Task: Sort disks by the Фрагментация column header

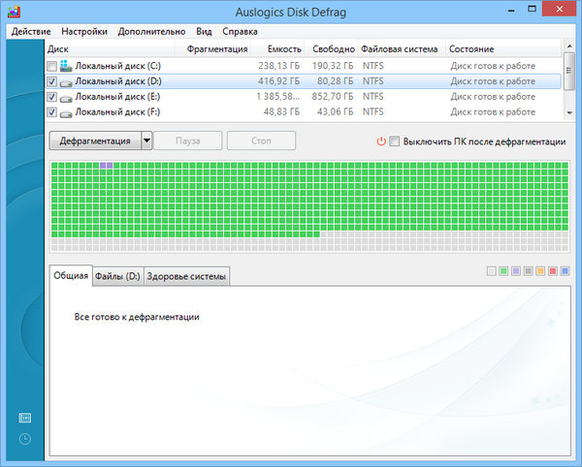Action: (x=216, y=48)
